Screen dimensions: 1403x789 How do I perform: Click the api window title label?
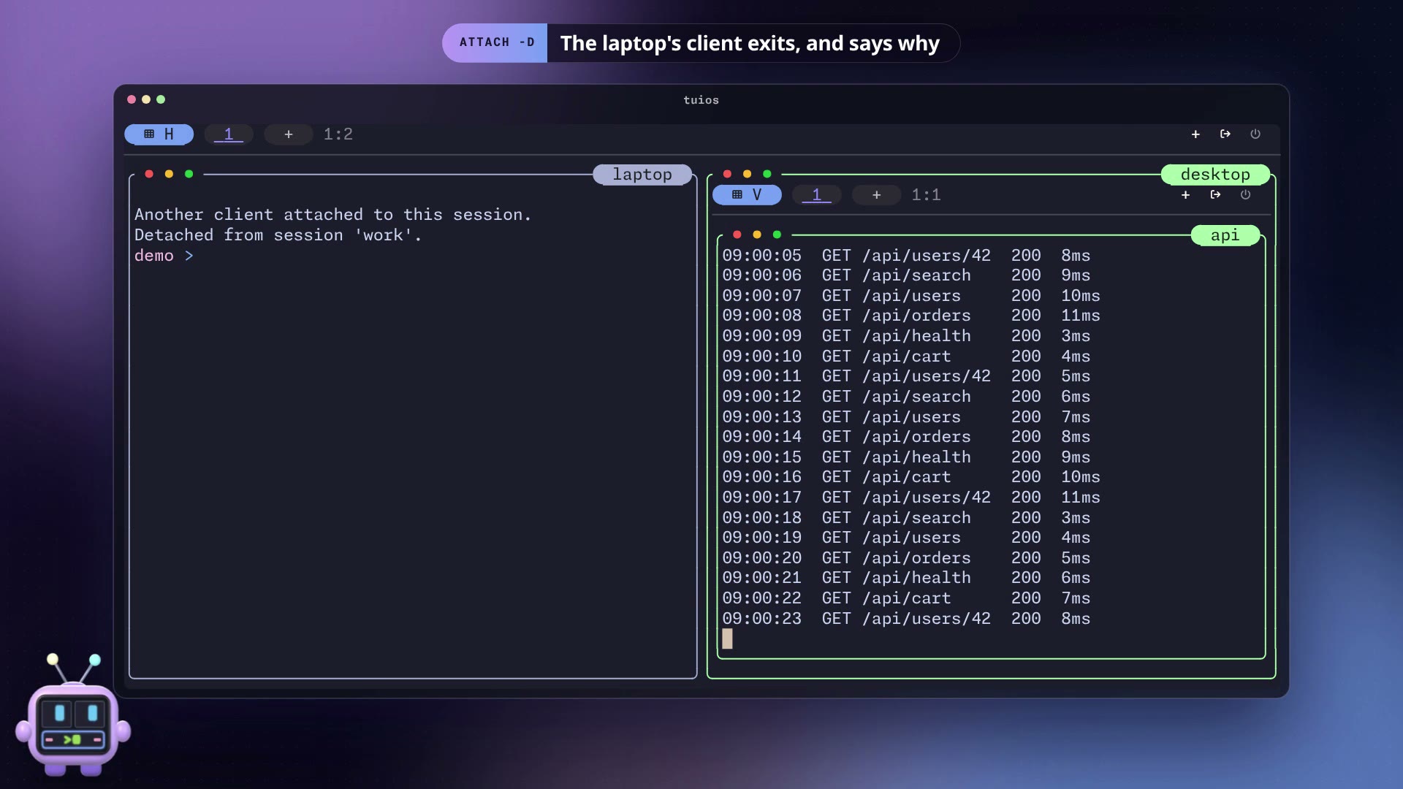pos(1225,235)
